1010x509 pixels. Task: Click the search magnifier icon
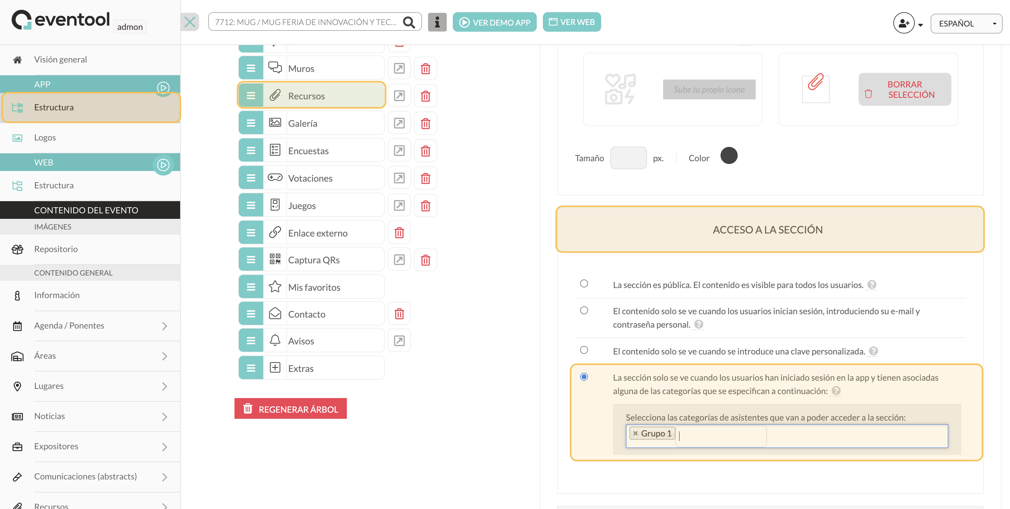pyautogui.click(x=409, y=22)
